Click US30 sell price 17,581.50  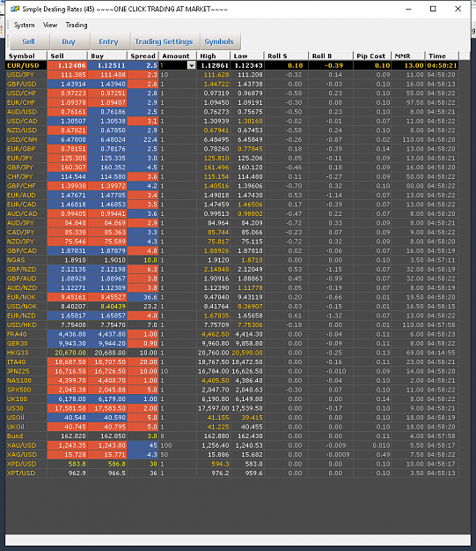(67, 408)
